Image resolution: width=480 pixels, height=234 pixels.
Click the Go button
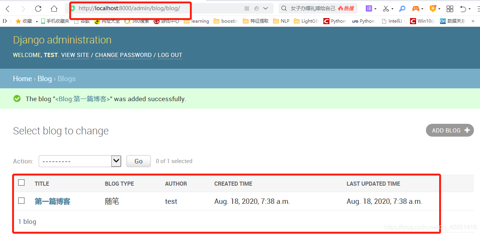point(138,161)
